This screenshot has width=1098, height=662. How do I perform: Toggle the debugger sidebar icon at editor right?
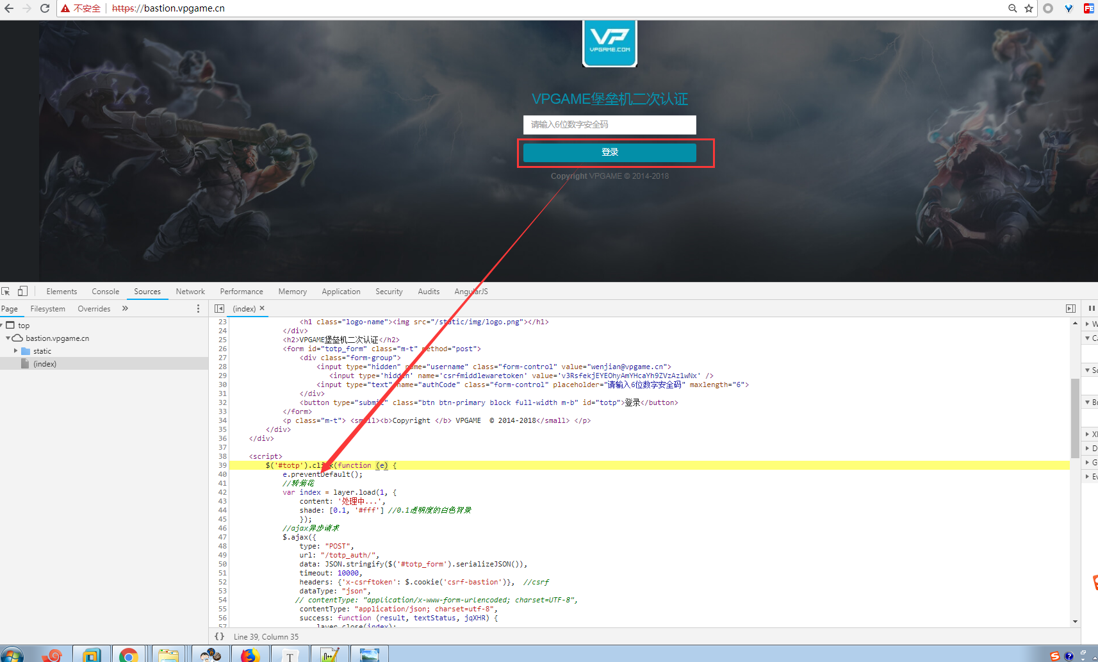click(x=1070, y=309)
